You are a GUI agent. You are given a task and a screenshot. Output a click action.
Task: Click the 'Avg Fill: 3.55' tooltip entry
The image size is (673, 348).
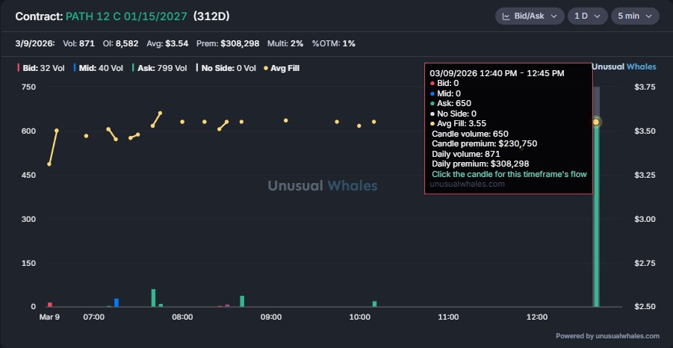pos(458,123)
